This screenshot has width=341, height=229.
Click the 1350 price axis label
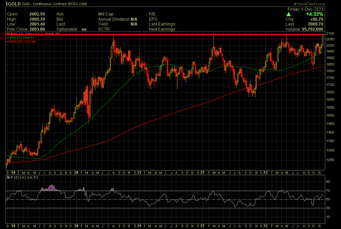330,141
